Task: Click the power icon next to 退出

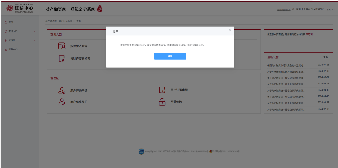Action: click(333, 9)
